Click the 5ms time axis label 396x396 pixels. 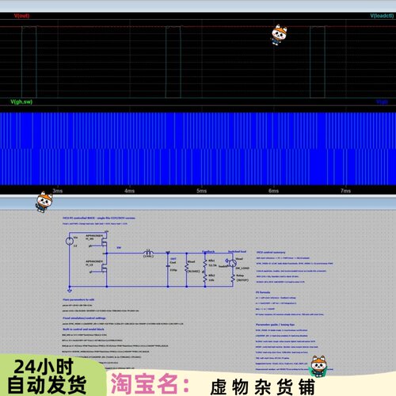point(202,191)
